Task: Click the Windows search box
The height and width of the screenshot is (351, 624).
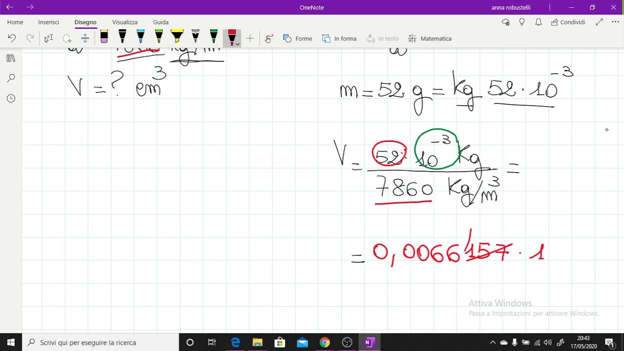Action: pyautogui.click(x=101, y=342)
